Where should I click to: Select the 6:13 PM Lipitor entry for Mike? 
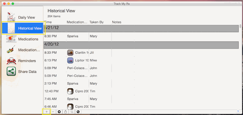(141, 60)
